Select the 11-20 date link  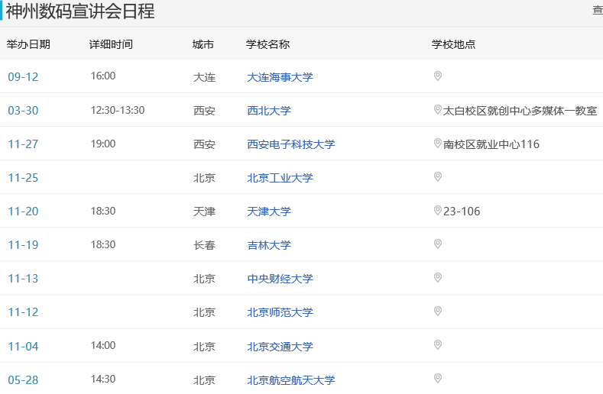(23, 212)
